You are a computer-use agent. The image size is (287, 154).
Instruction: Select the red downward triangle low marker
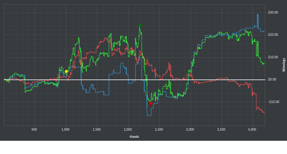tap(151, 104)
